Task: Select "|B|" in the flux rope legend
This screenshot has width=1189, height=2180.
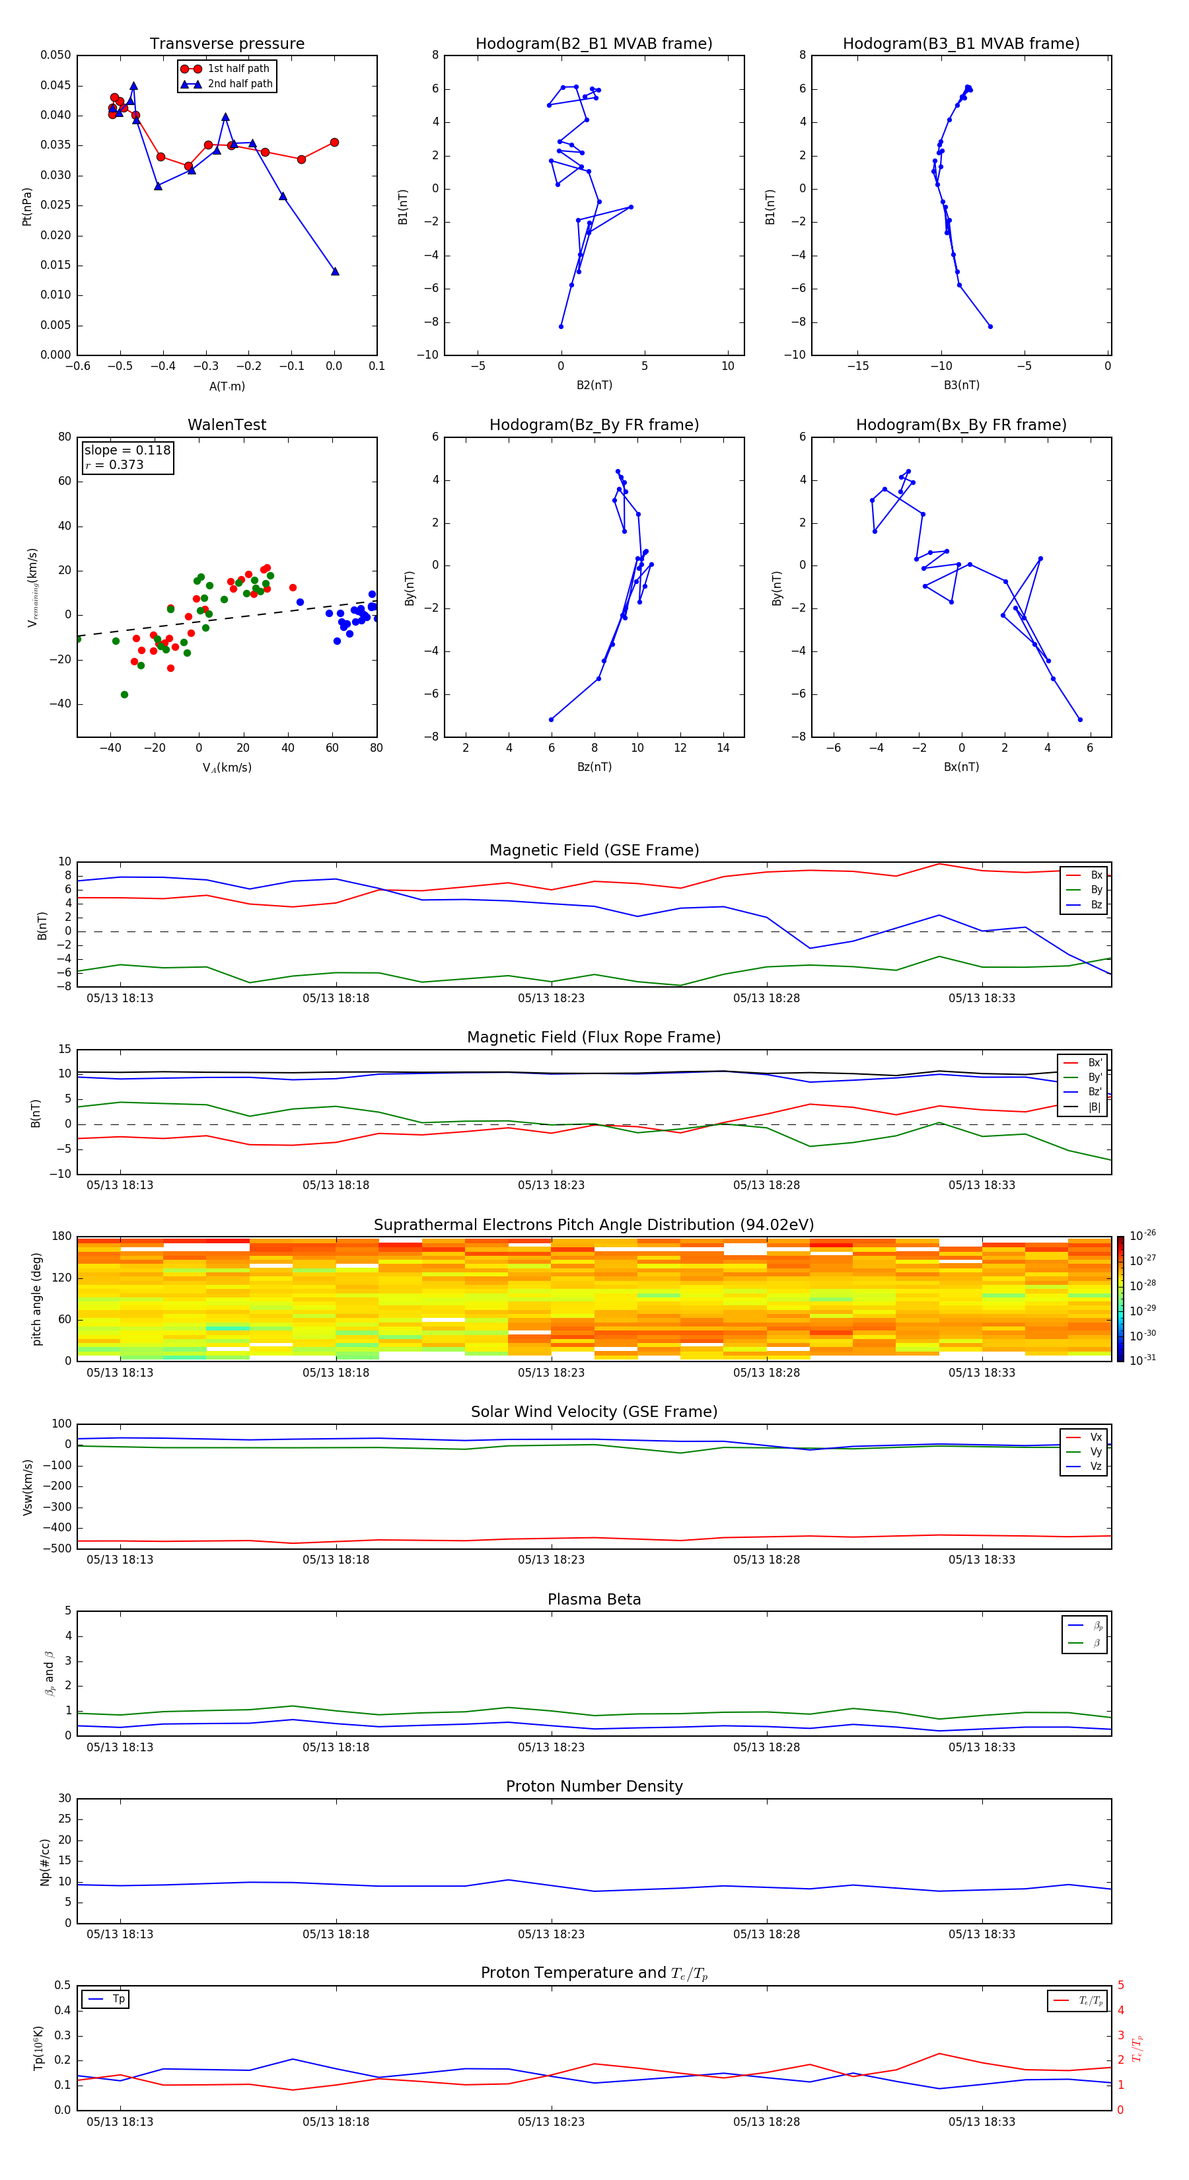Action: (x=1083, y=1107)
